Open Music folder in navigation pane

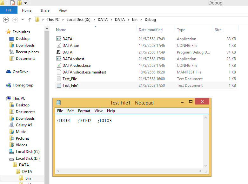click(21, 132)
